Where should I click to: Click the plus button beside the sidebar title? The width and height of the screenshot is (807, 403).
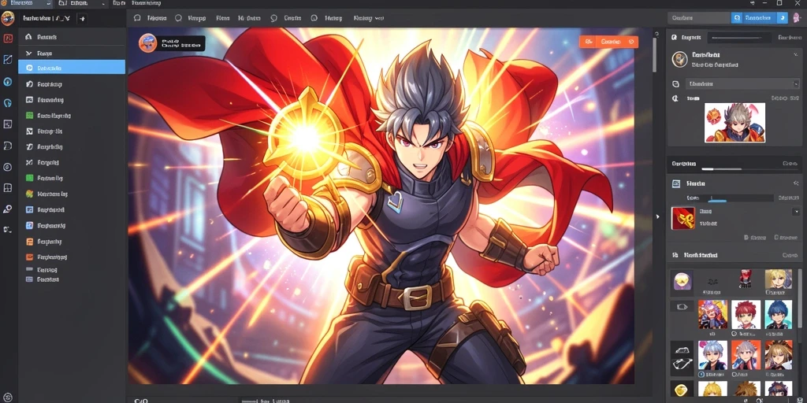click(82, 19)
